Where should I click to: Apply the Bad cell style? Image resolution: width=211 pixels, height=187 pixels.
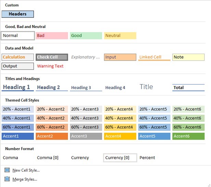52,36
